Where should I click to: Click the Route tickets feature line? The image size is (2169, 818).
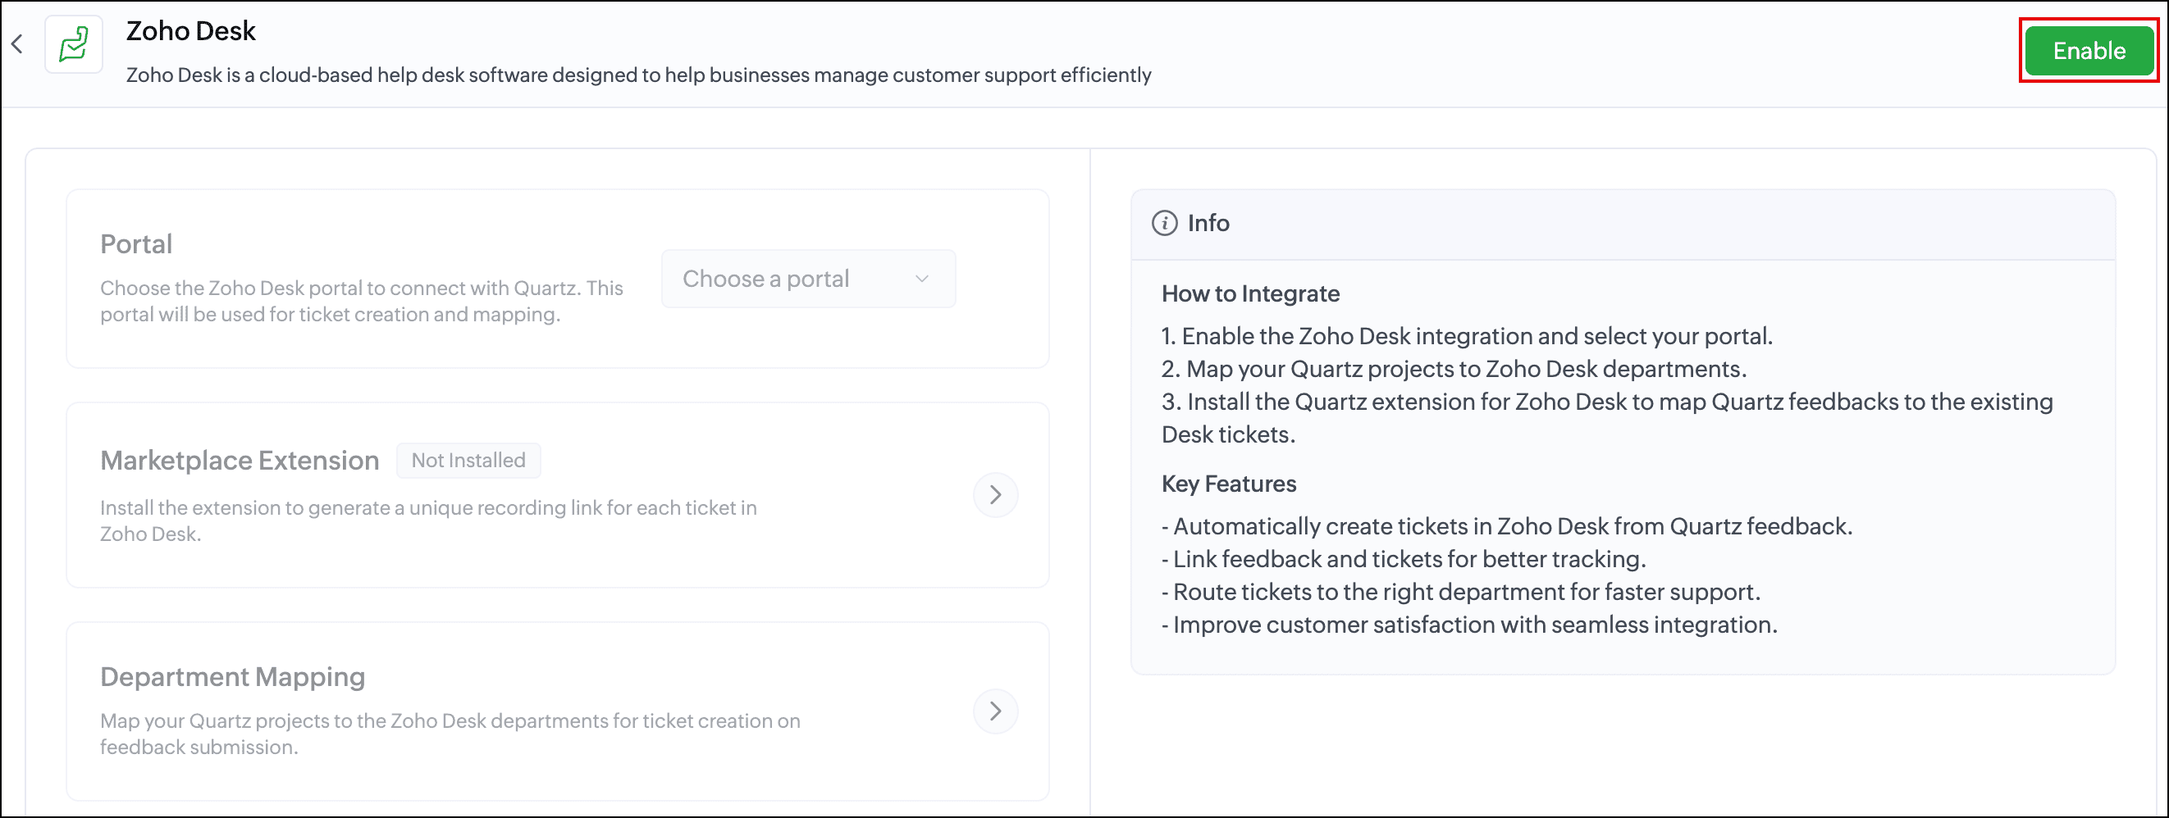(1461, 592)
